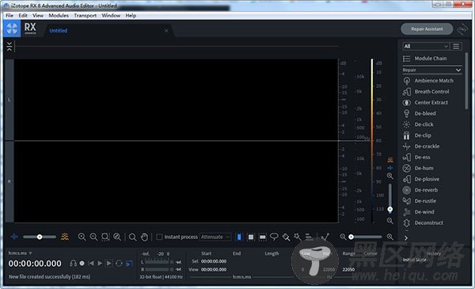
Task: Click the Record button
Action: pyautogui.click(x=82, y=263)
